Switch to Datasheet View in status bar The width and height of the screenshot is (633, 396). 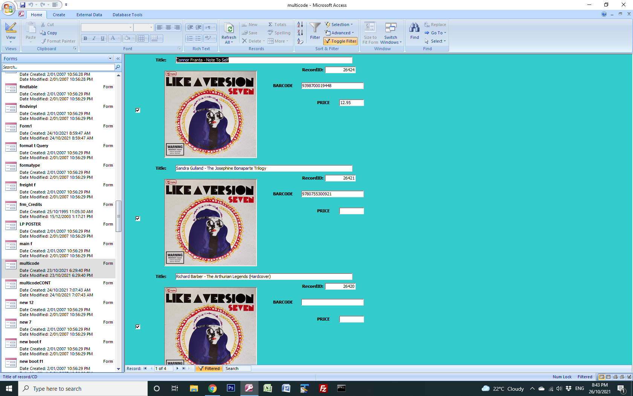pos(609,377)
